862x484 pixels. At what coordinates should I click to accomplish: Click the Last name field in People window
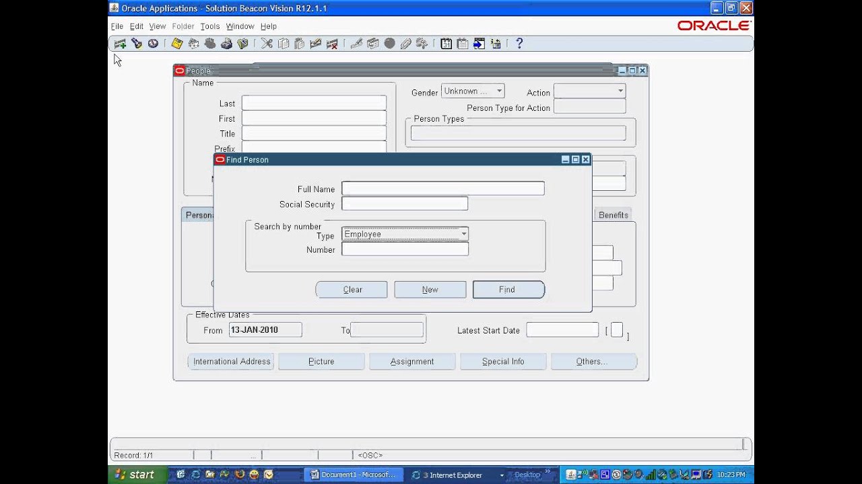point(314,103)
